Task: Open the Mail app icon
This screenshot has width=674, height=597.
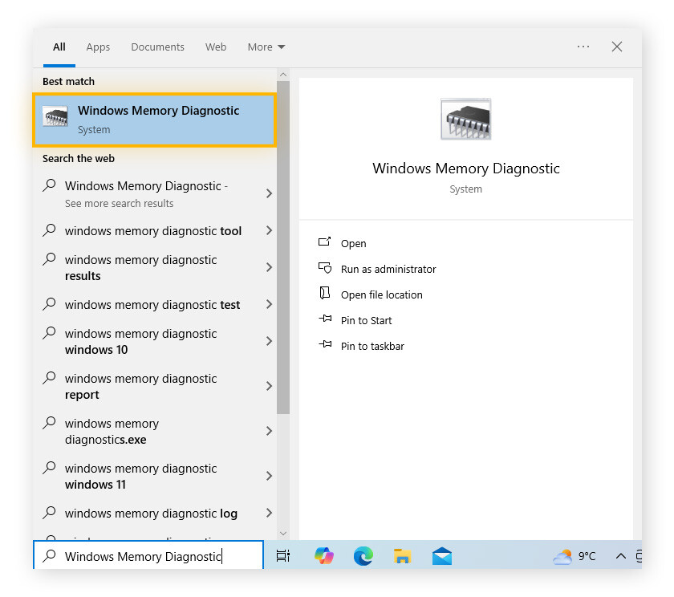Action: [x=441, y=555]
